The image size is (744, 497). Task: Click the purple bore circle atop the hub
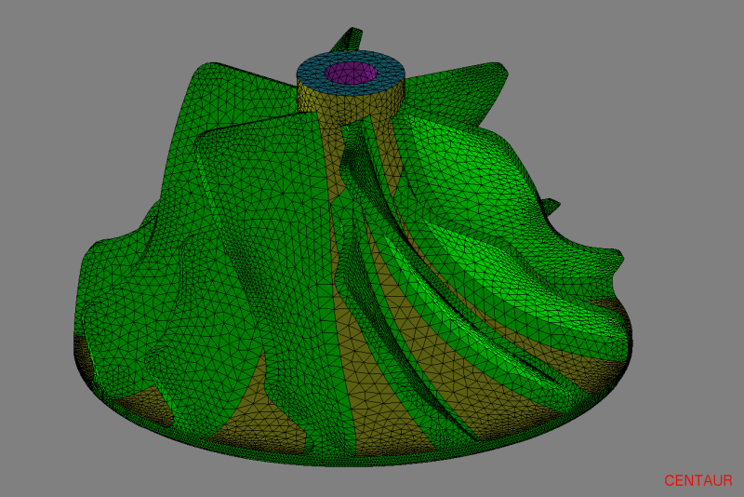(x=351, y=72)
